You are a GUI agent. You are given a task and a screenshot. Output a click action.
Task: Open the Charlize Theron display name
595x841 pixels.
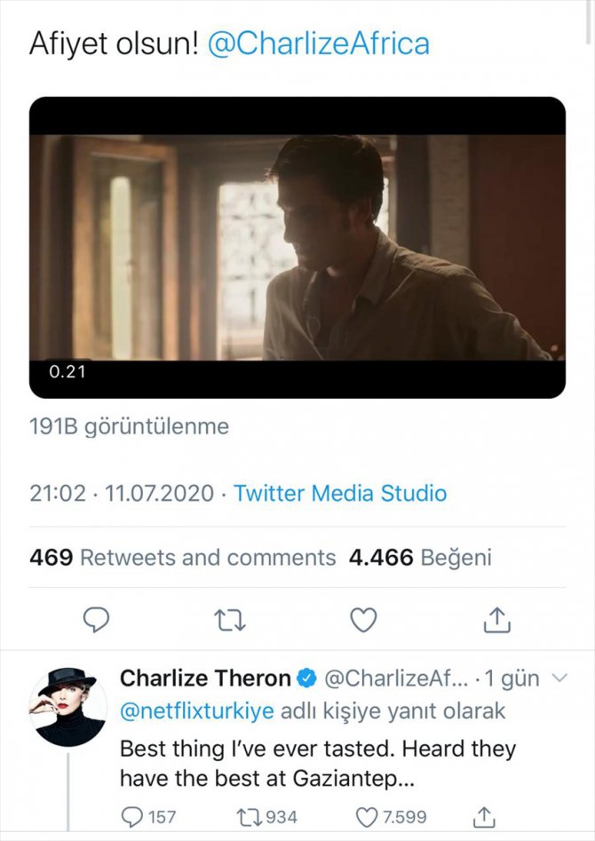click(x=205, y=678)
